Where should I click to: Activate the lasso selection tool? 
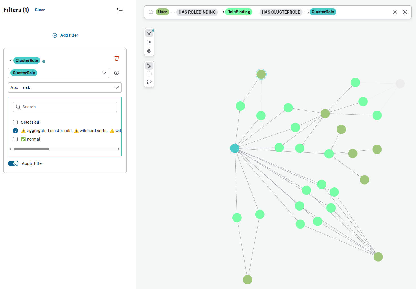click(x=149, y=82)
